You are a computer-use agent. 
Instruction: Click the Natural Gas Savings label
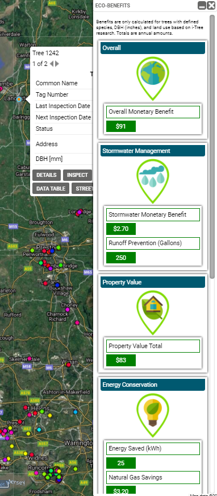(153, 477)
